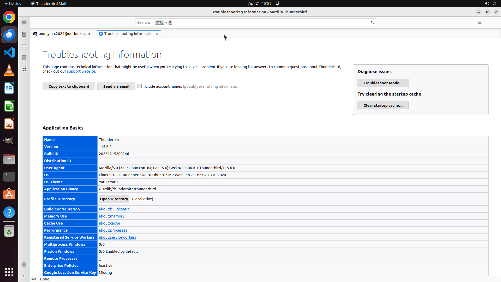Viewport: 501px width, 282px height.
Task: Open the about:buildconfig link
Action: [x=114, y=209]
